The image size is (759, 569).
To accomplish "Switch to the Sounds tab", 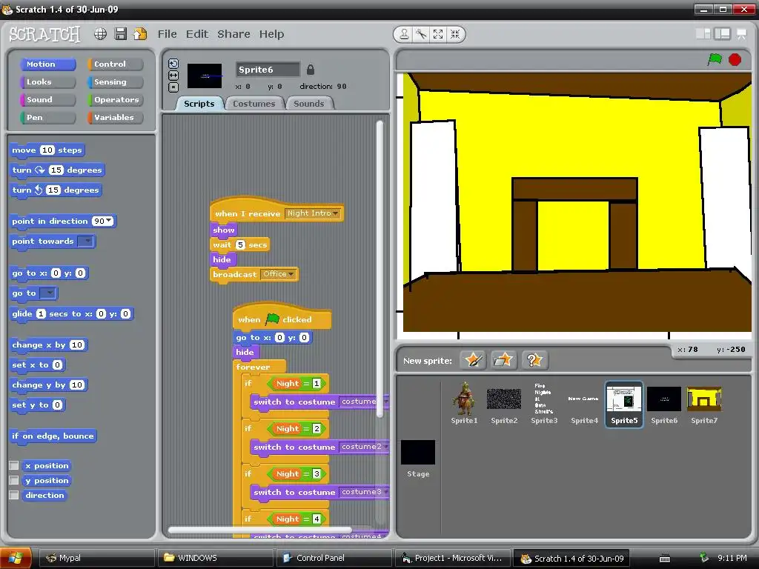I will tap(308, 104).
